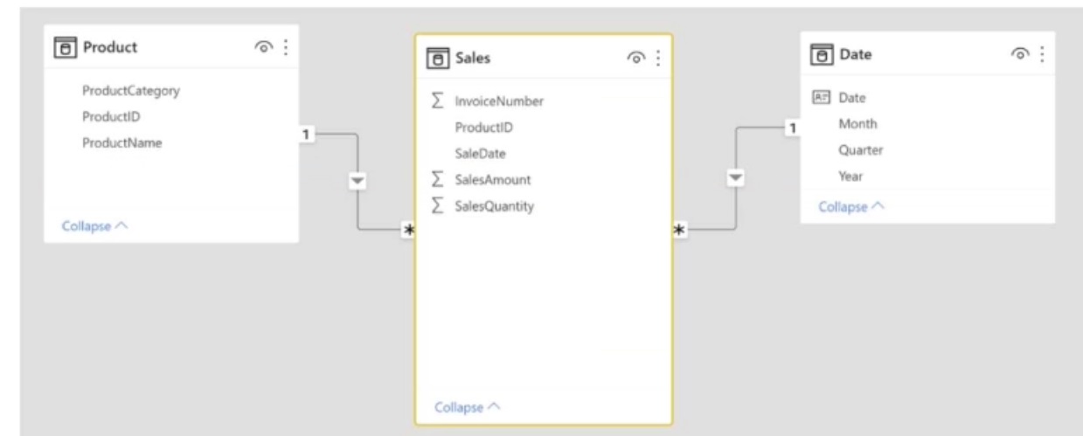Hide the Sales table with eye icon
The image size is (1083, 436).
(635, 59)
